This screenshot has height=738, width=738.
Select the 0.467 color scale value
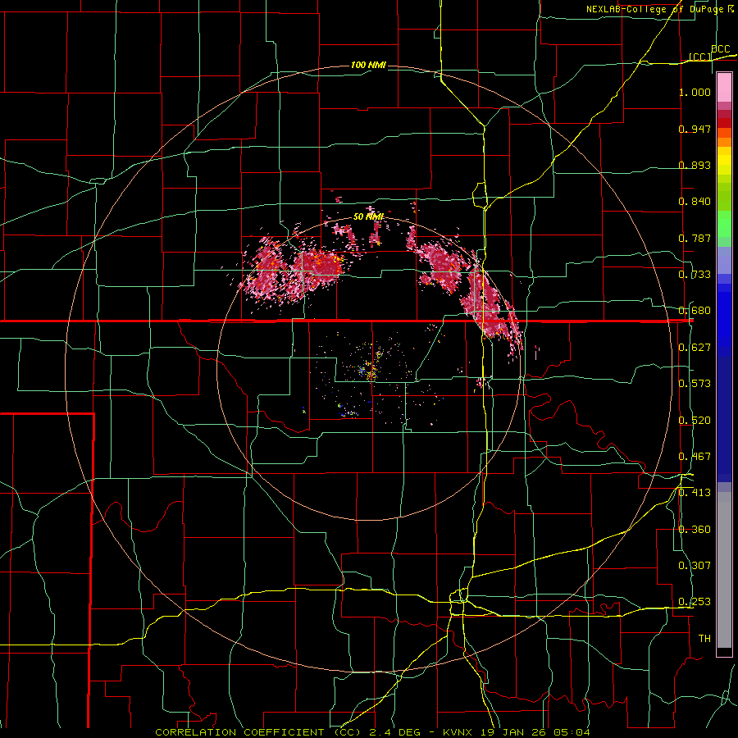(x=695, y=457)
